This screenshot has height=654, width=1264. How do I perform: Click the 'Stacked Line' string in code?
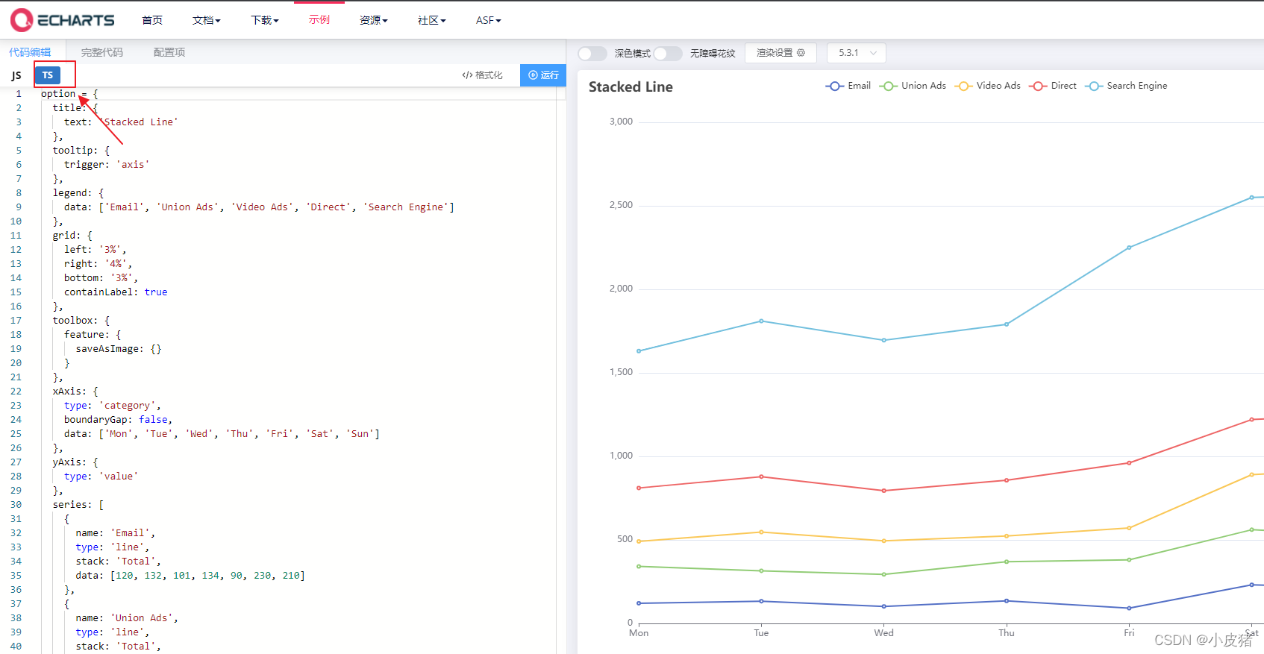139,122
